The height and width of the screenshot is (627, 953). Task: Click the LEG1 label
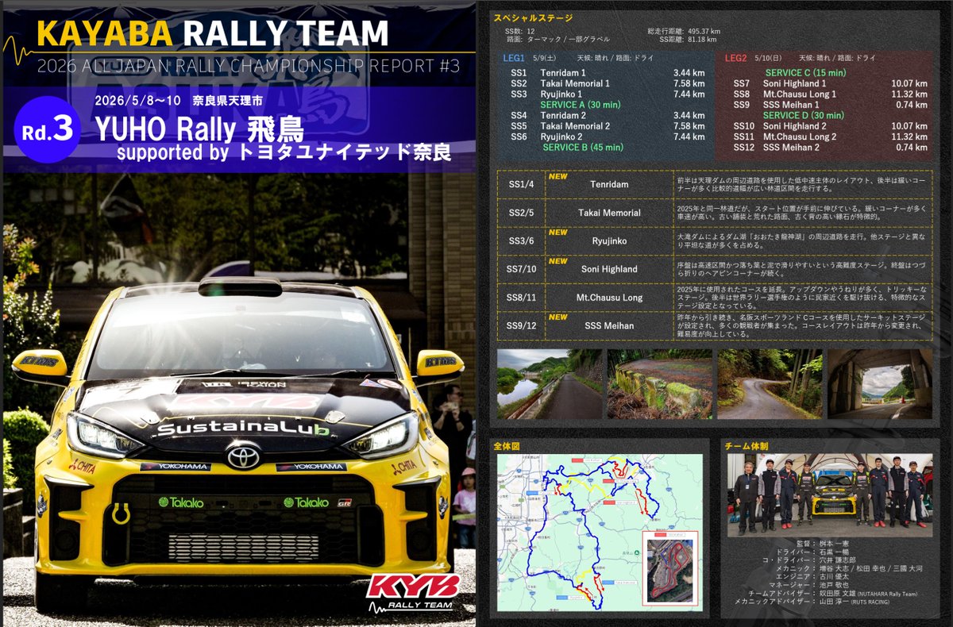pyautogui.click(x=515, y=58)
